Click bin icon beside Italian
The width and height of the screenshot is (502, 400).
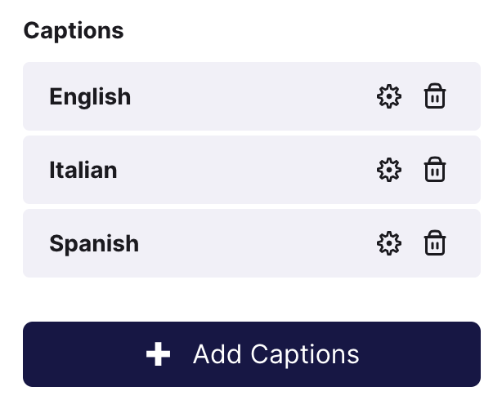pos(434,170)
